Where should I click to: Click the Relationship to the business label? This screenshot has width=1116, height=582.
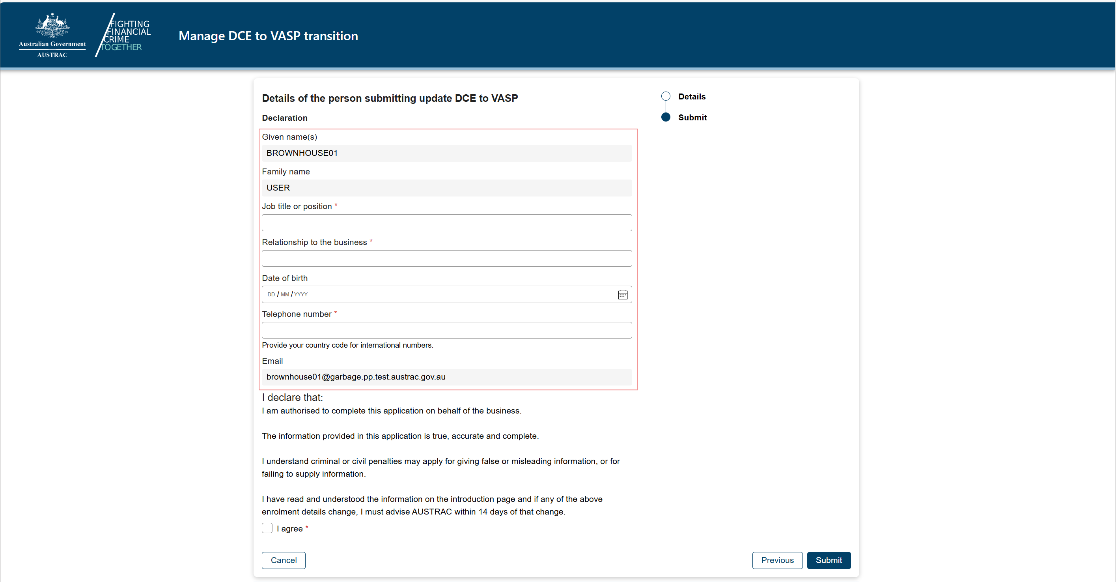click(314, 242)
